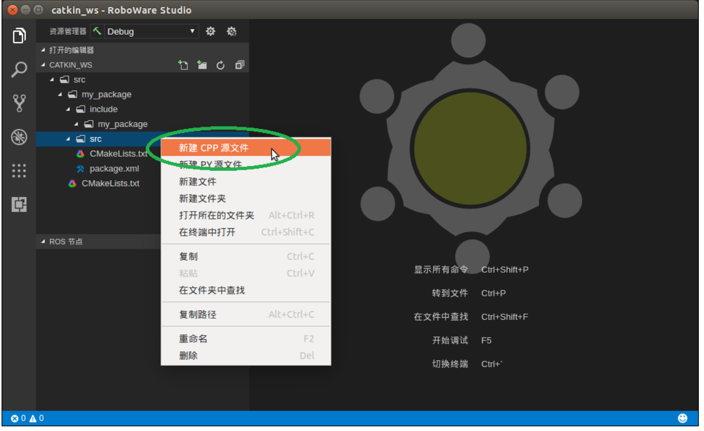Choose 在终端中打开 from context menu

click(x=246, y=232)
